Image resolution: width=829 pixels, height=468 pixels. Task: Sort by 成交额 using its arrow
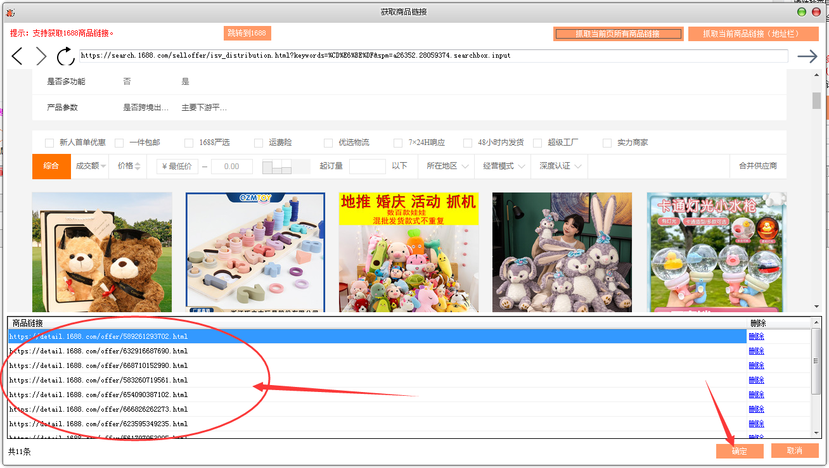pos(103,166)
